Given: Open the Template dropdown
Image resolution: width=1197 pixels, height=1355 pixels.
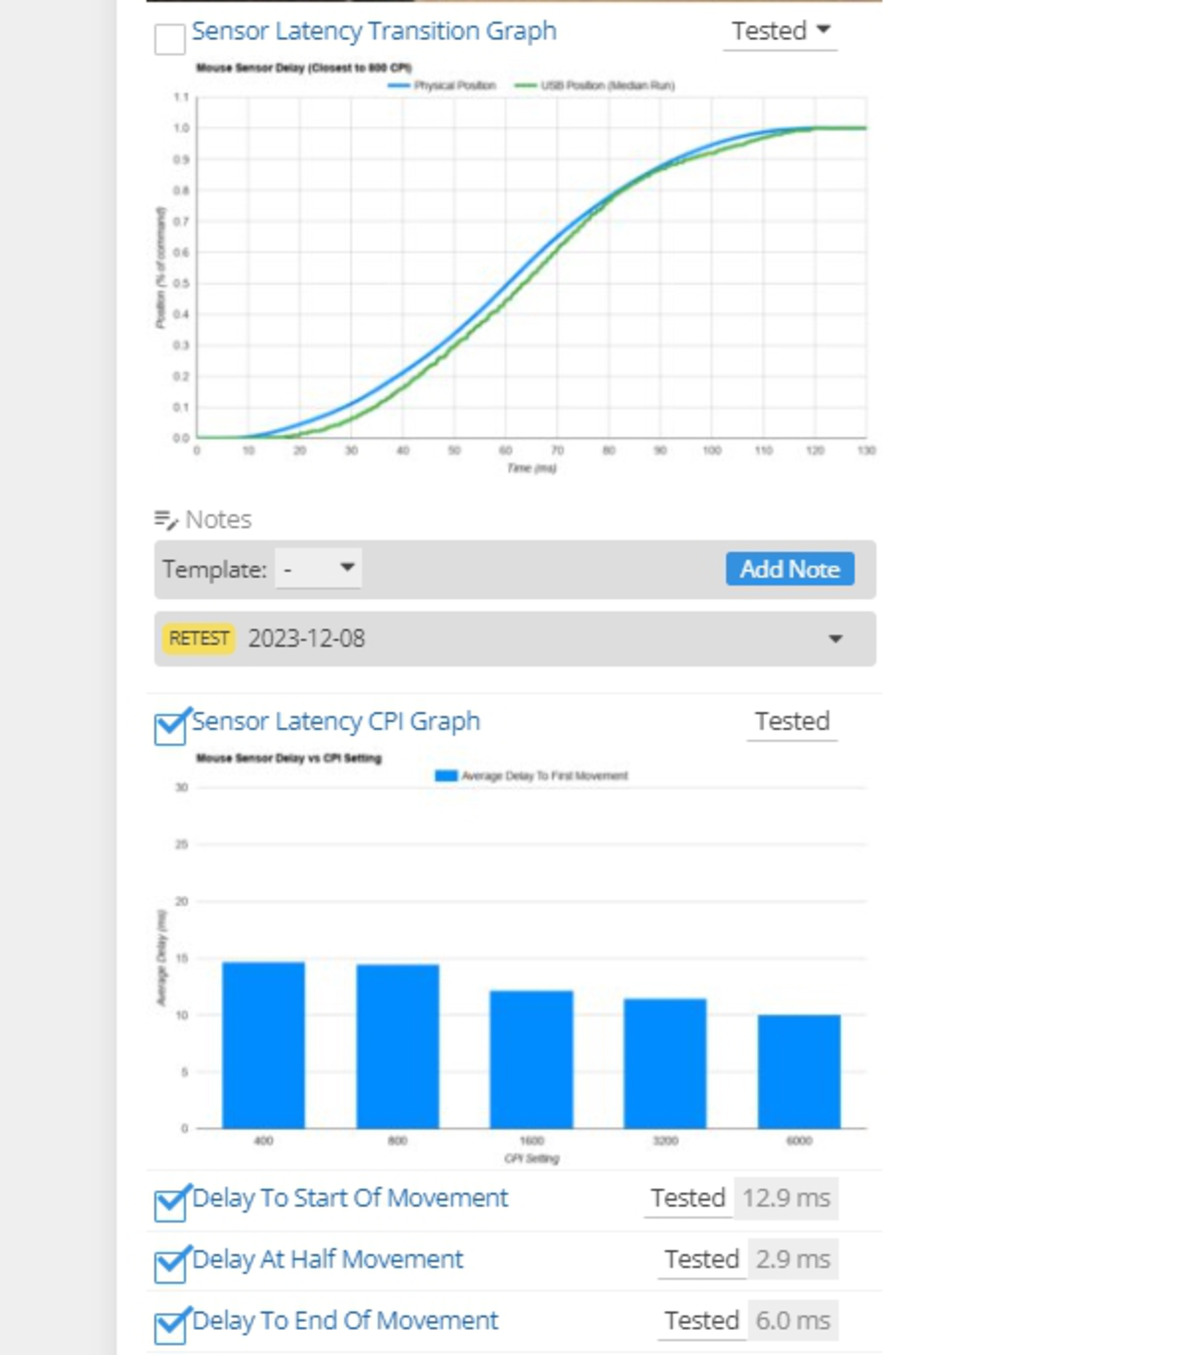Looking at the screenshot, I should click(318, 568).
